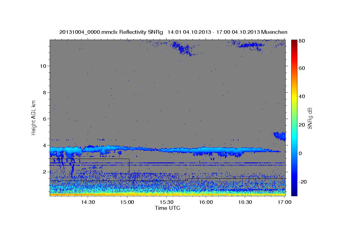
Task: Click the height tick label 6
Action: (x=44, y=119)
